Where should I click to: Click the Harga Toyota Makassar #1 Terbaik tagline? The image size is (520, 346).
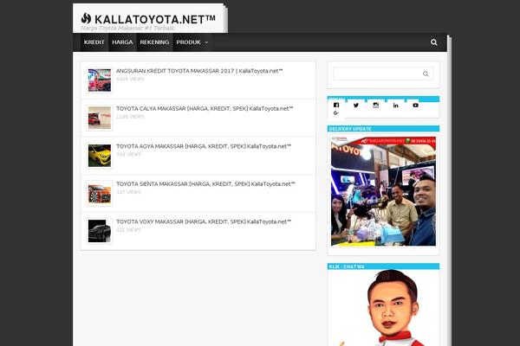(127, 29)
